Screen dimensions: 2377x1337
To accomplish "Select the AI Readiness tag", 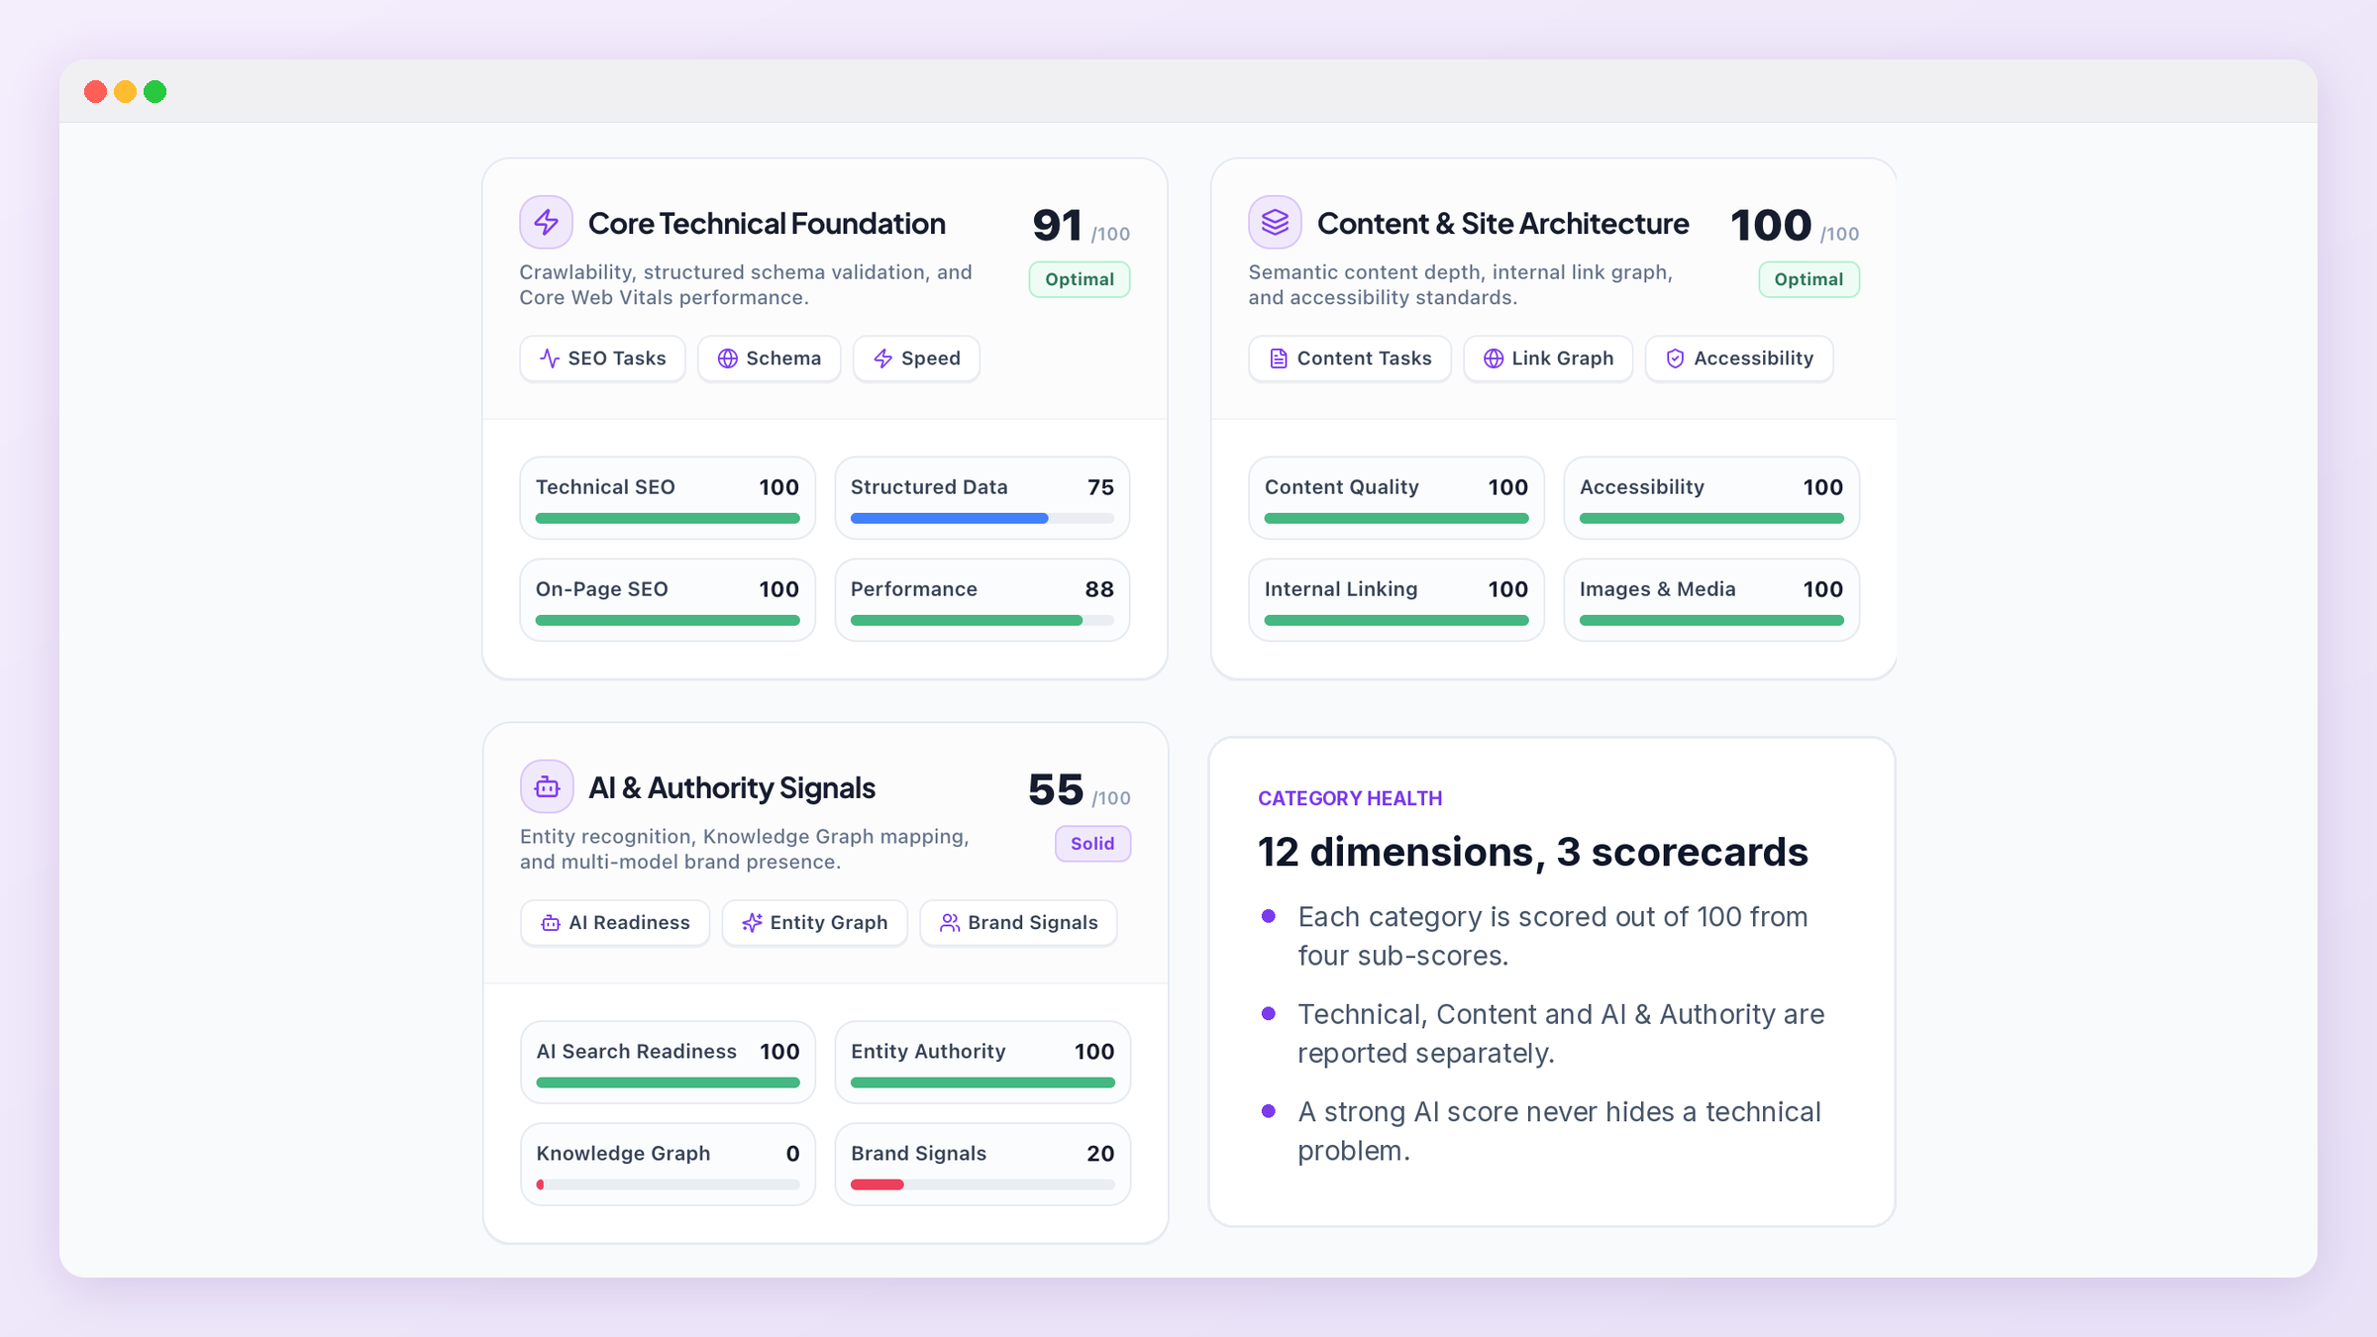I will coord(615,923).
